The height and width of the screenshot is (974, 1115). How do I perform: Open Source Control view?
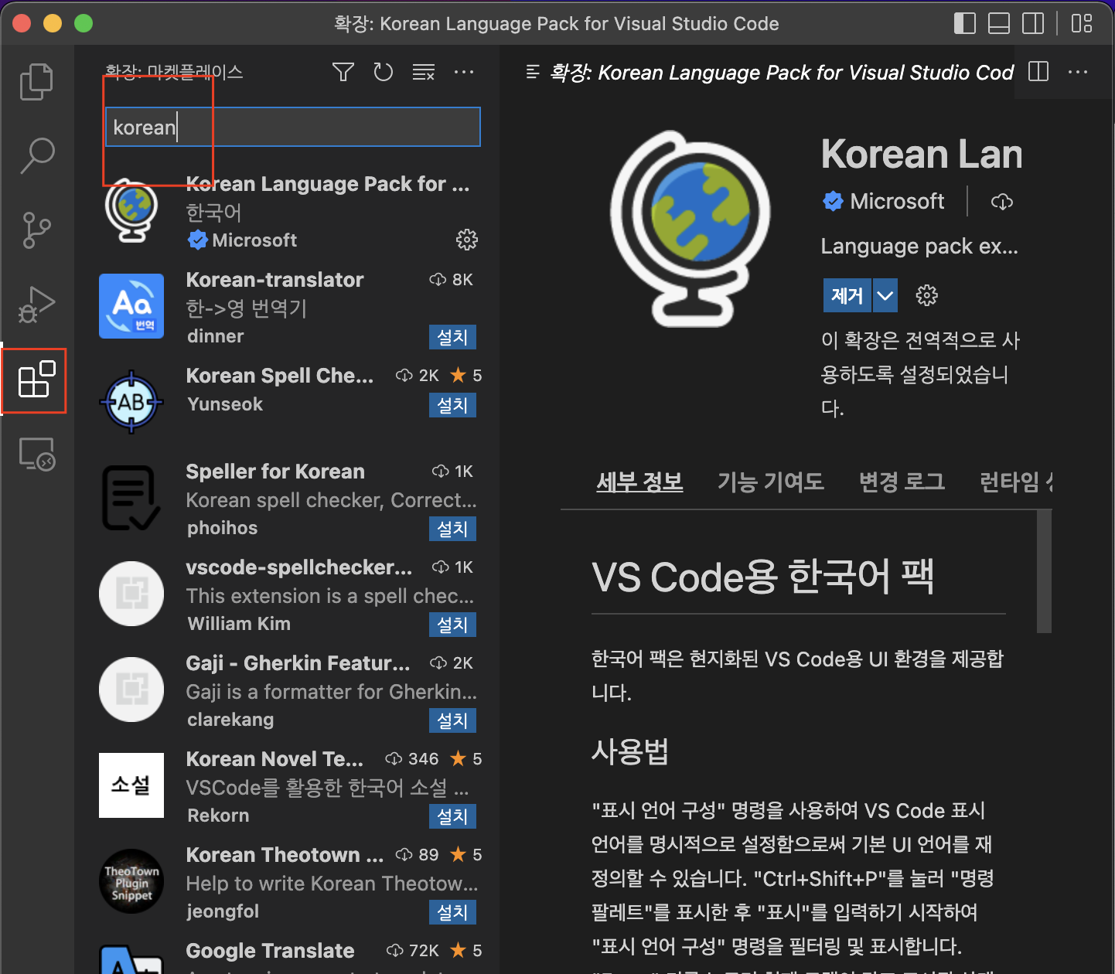pos(36,230)
